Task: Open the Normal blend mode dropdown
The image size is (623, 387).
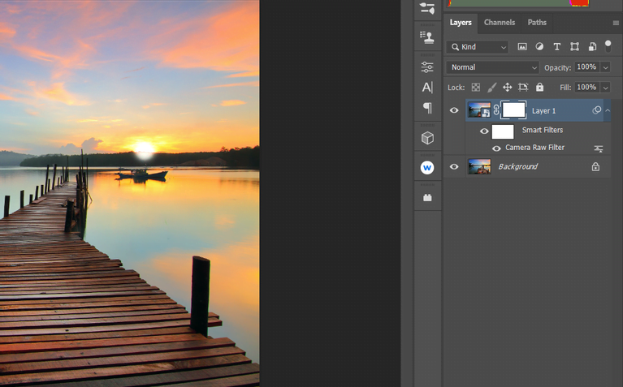Action: [492, 67]
